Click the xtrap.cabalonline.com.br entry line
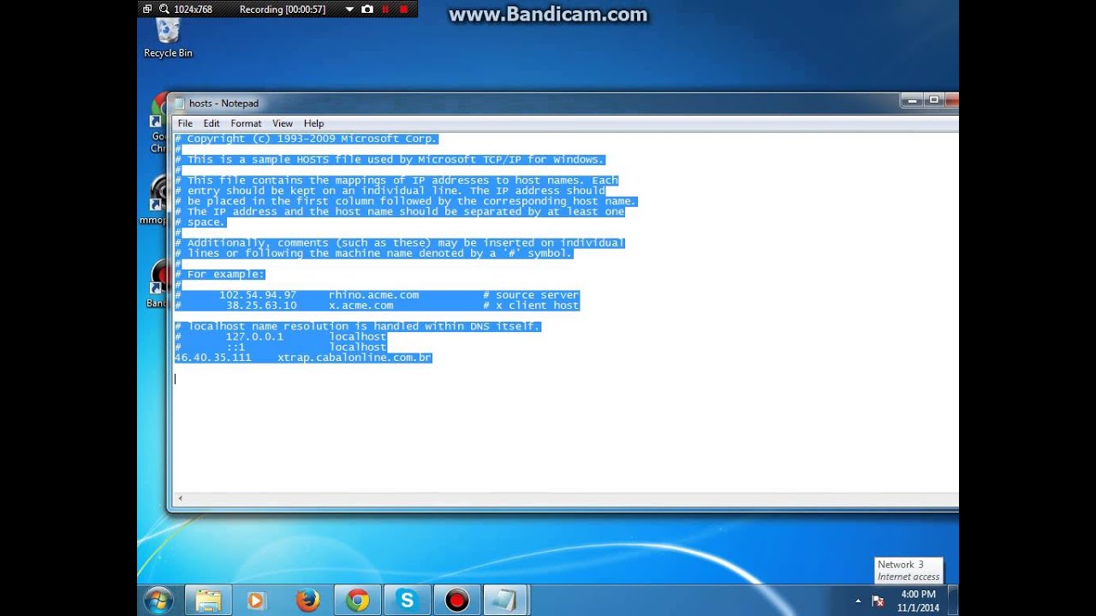The image size is (1096, 616). (x=303, y=358)
